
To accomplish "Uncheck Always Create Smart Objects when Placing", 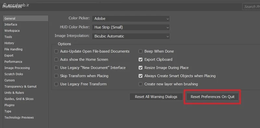I will (140, 76).
